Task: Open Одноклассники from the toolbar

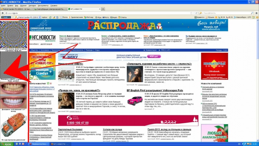Action: tap(76, 17)
